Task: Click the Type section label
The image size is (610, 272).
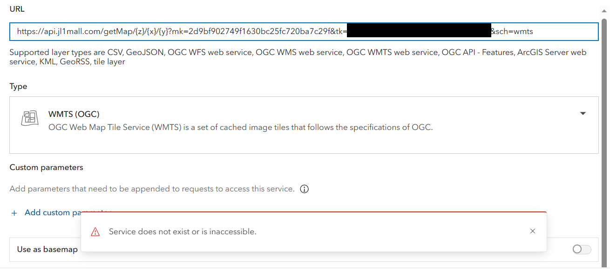Action: [x=18, y=86]
